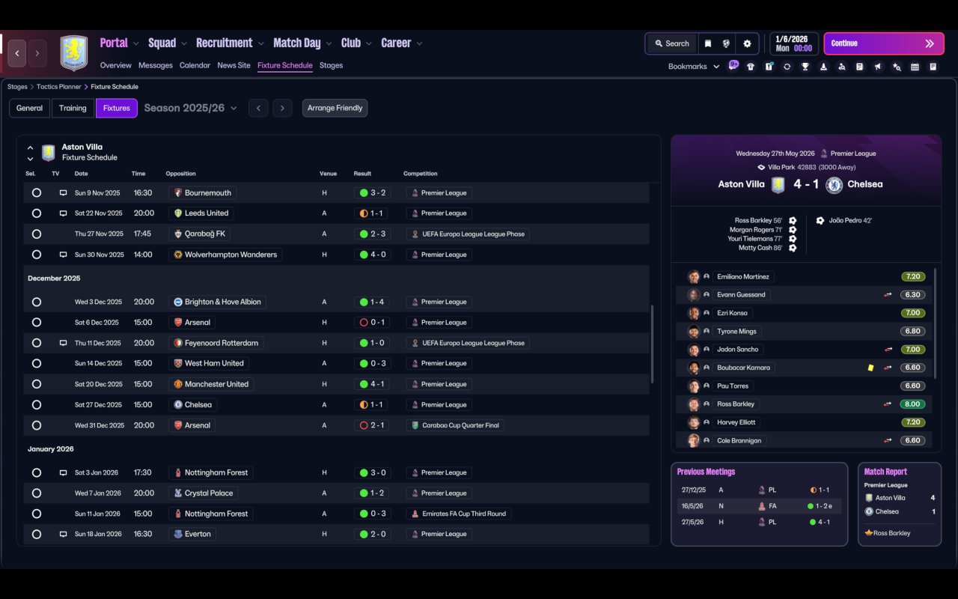958x599 pixels.
Task: Open the world globe icon
Action: 726,43
